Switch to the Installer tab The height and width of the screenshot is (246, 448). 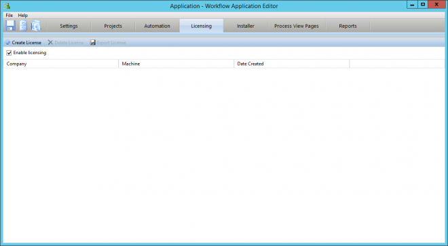tap(246, 26)
